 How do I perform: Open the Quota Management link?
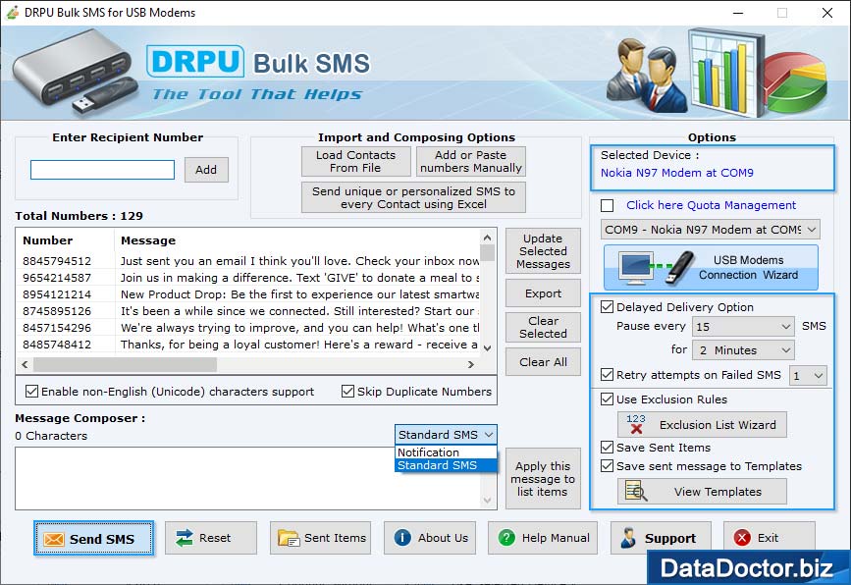[x=711, y=205]
